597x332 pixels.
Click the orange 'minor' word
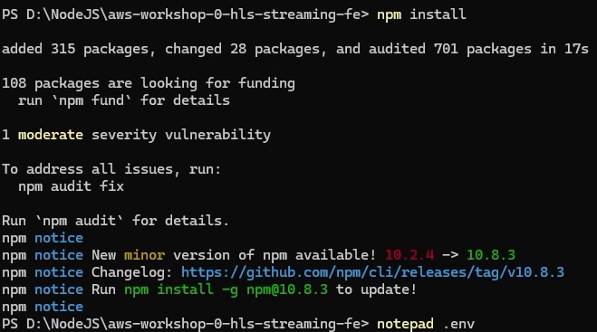pyautogui.click(x=144, y=255)
